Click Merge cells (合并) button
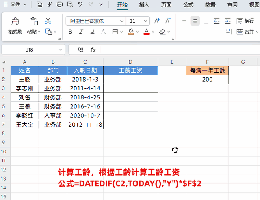 [245, 32]
